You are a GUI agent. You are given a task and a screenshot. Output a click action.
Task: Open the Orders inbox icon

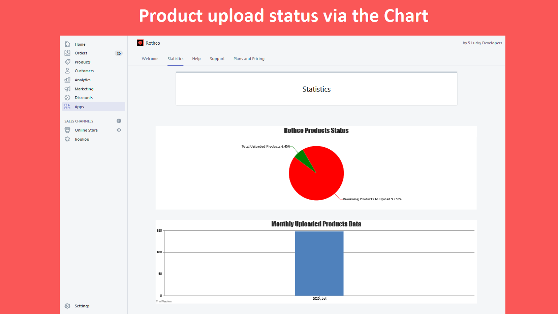pos(68,53)
